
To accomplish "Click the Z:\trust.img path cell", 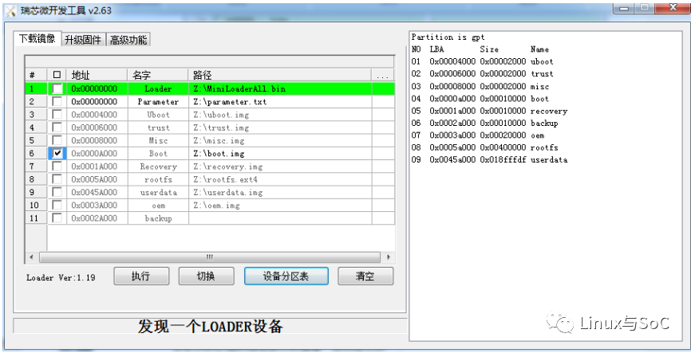I will coord(280,127).
